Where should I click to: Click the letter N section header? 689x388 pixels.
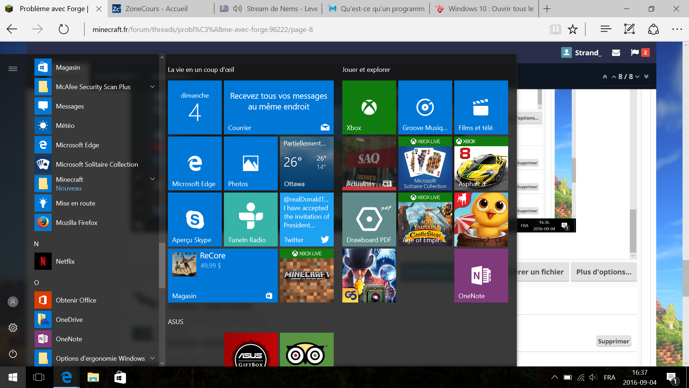(x=36, y=244)
